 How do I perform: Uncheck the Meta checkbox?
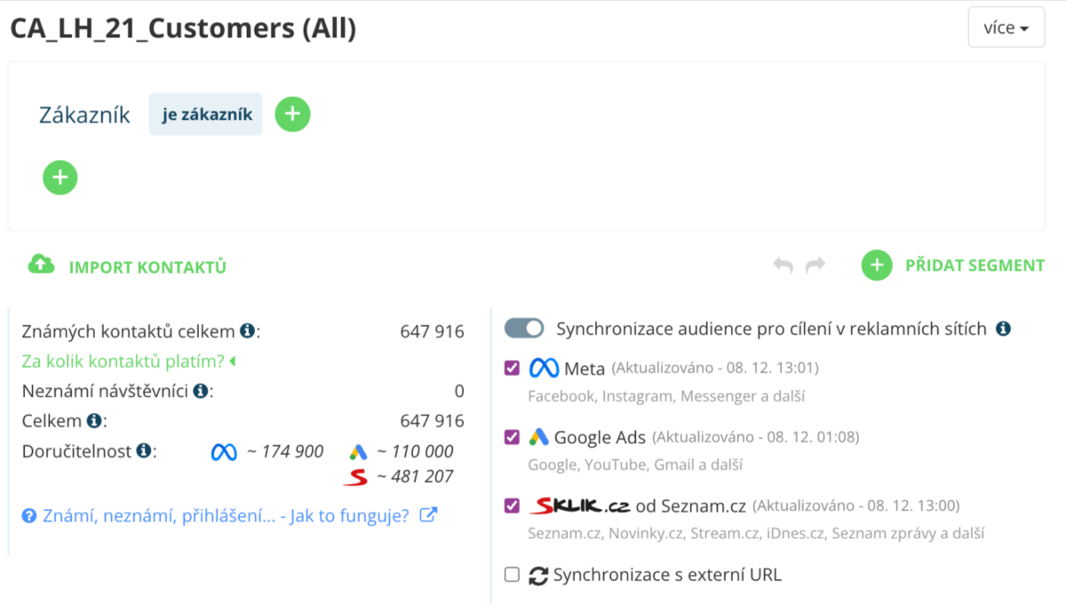pos(512,368)
